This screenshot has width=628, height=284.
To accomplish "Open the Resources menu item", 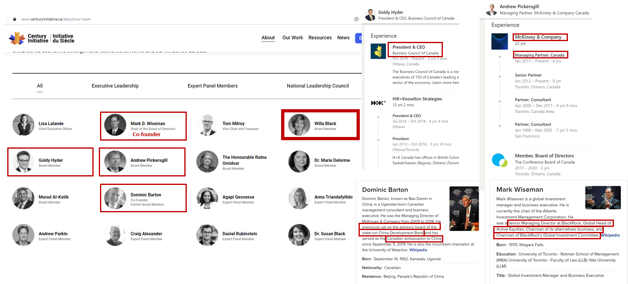I will 320,38.
